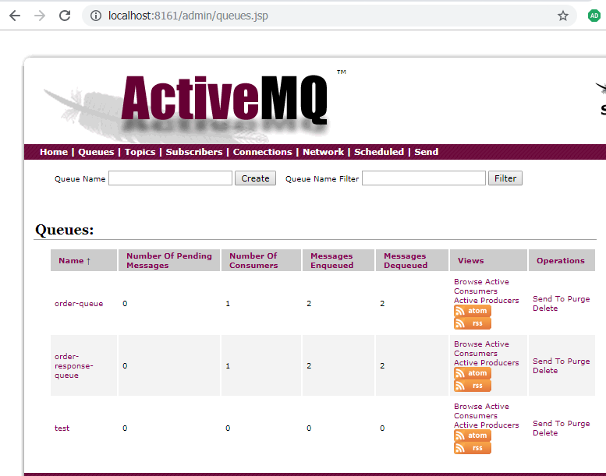Sort by Number Of Consumers header
This screenshot has width=606, height=476.
(x=253, y=260)
